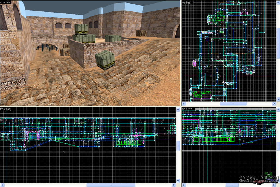
Task: Click the 'camera' viewport label
Action: point(5,2)
